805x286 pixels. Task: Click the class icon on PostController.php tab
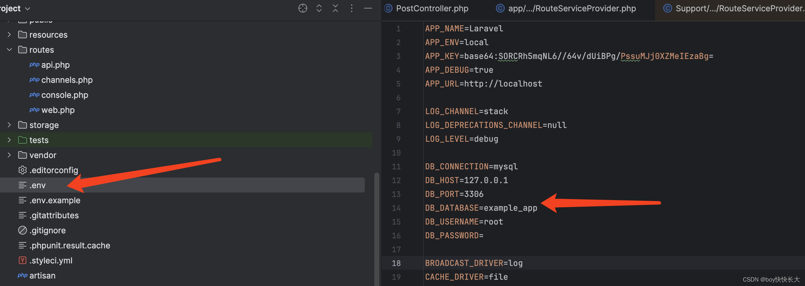[388, 8]
